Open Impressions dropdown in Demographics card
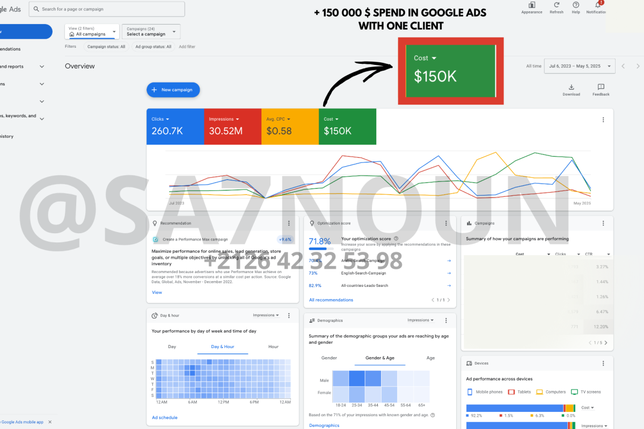 [421, 320]
